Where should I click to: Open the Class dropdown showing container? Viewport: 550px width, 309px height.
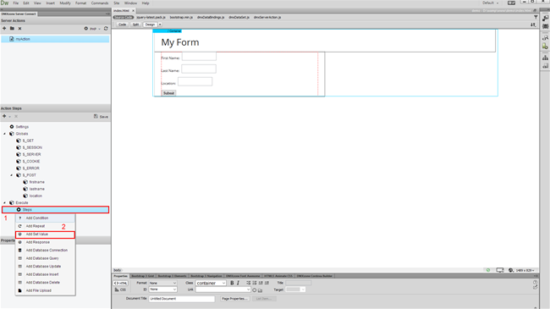[x=211, y=283]
